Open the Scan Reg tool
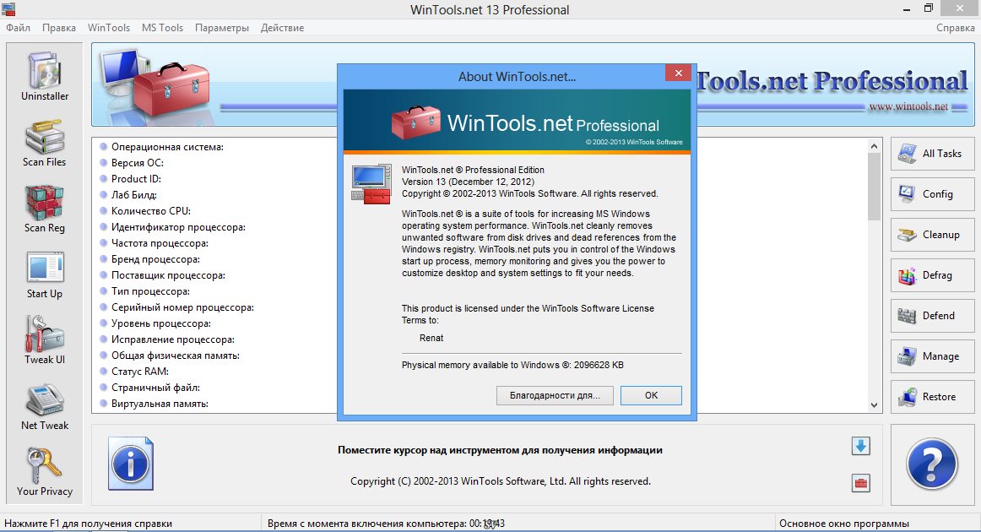Image resolution: width=981 pixels, height=532 pixels. coord(45,209)
